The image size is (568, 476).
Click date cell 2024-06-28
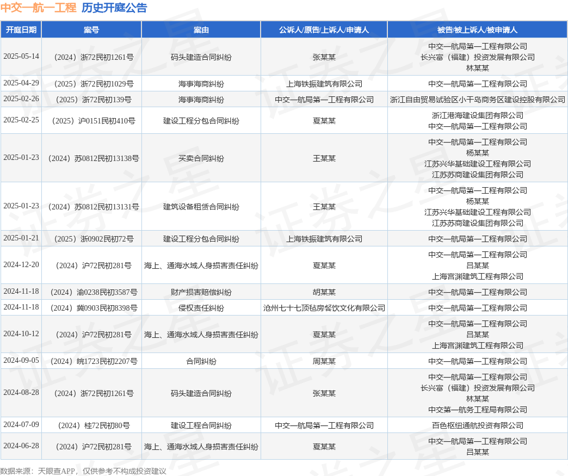21,446
